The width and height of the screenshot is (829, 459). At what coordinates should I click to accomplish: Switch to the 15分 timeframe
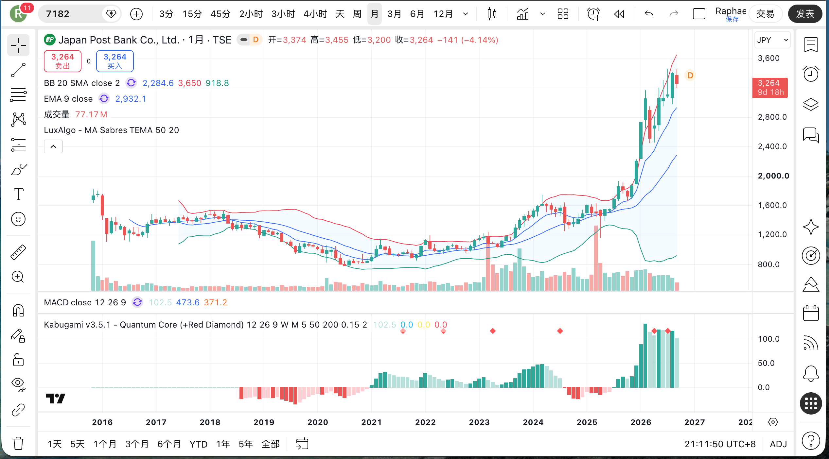click(x=192, y=14)
